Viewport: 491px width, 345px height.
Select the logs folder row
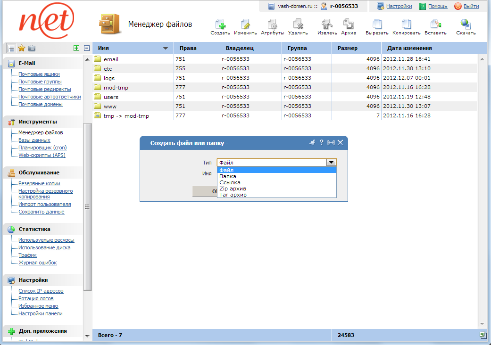pyautogui.click(x=109, y=78)
